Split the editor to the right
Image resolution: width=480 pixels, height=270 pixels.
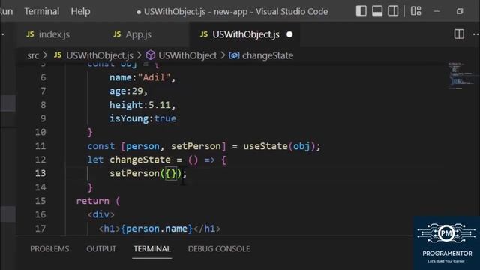459,34
